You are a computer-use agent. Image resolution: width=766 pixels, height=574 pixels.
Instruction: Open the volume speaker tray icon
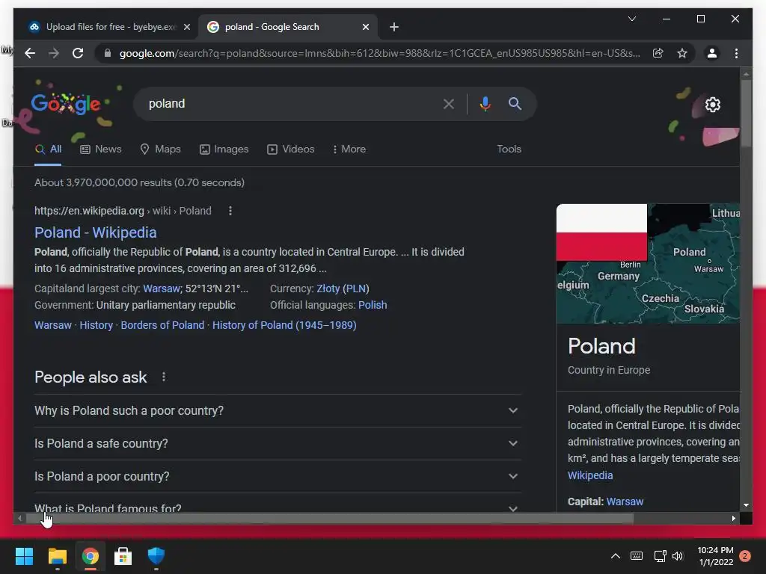[678, 556]
